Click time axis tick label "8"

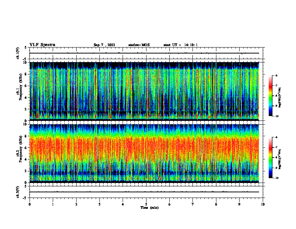216,204
